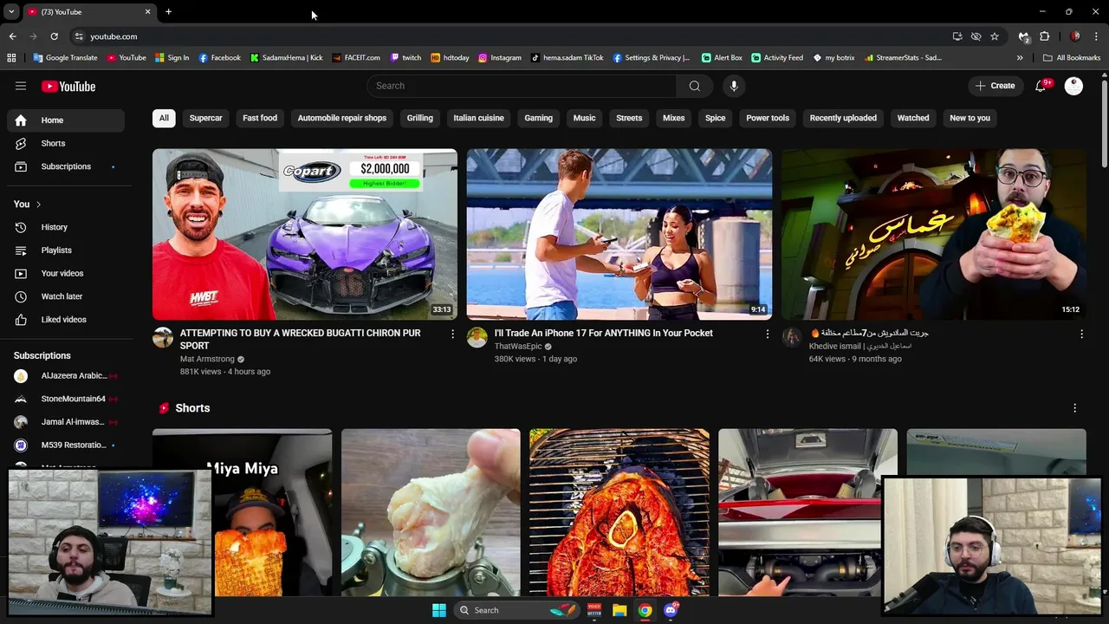Viewport: 1109px width, 624px height.
Task: Select the Fast food filter chip
Action: point(260,118)
